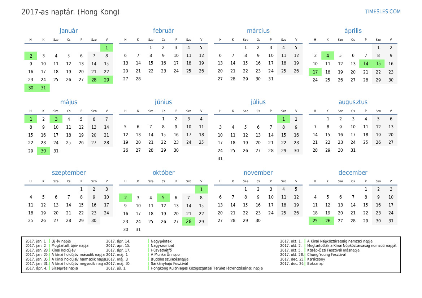This screenshot has height=298, width=422.
Task: Click March 31 in the calendar
Action: 271,79
